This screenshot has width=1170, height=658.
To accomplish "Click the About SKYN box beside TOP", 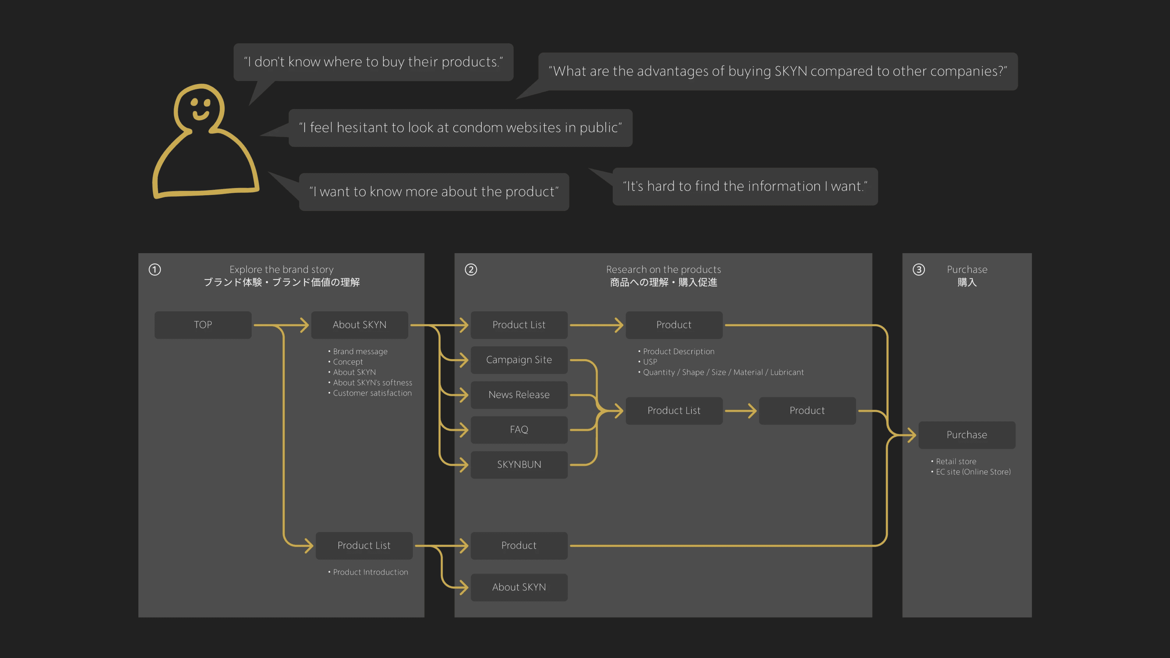I will pyautogui.click(x=359, y=325).
